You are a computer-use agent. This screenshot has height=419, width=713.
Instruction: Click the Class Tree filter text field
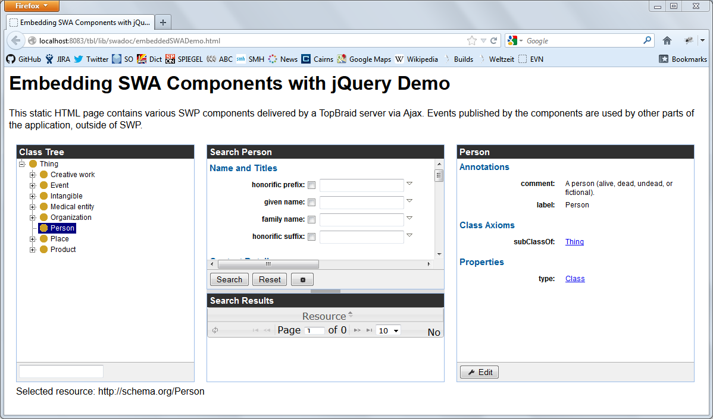point(61,371)
